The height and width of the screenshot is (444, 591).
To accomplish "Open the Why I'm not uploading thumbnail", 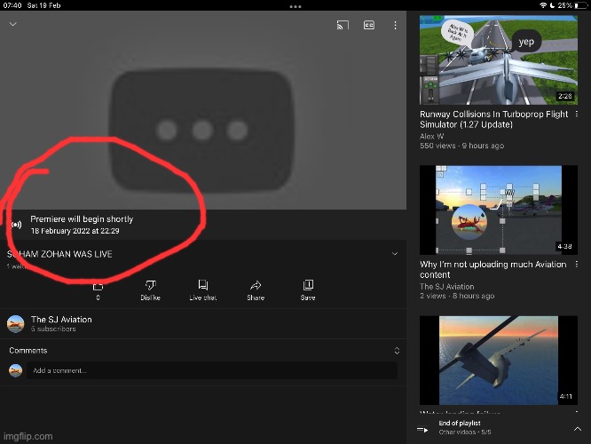I will click(x=499, y=210).
